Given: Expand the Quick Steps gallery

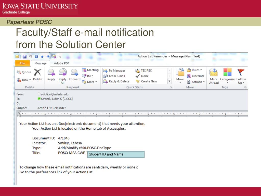Looking at the screenshot, I should (169, 81).
